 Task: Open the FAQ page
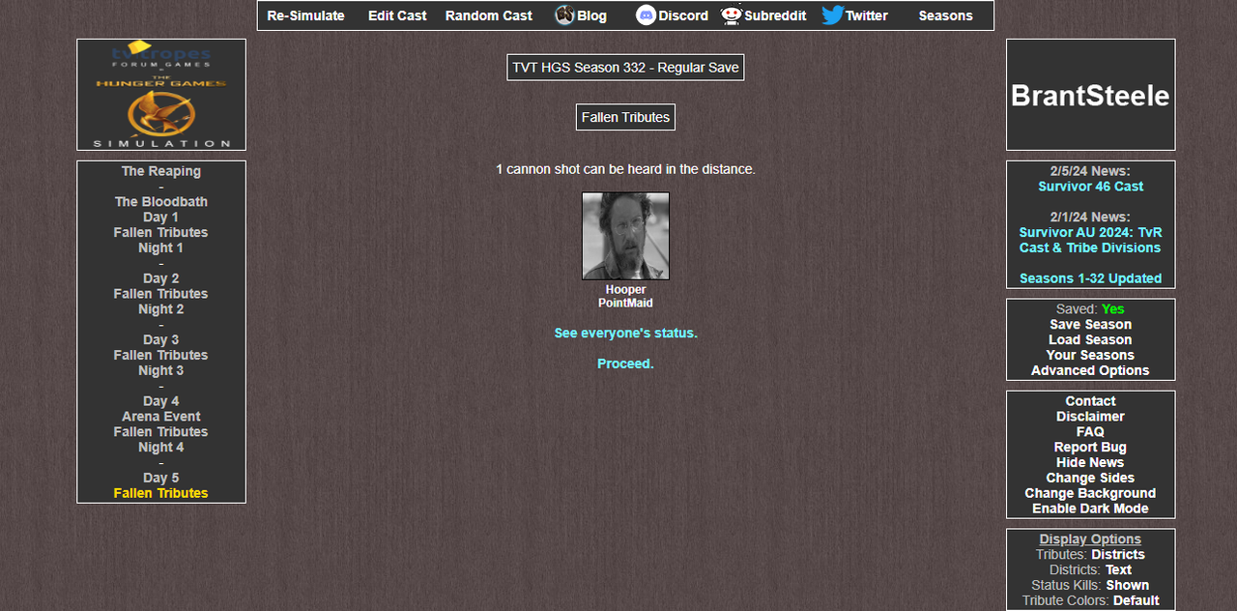[1090, 432]
